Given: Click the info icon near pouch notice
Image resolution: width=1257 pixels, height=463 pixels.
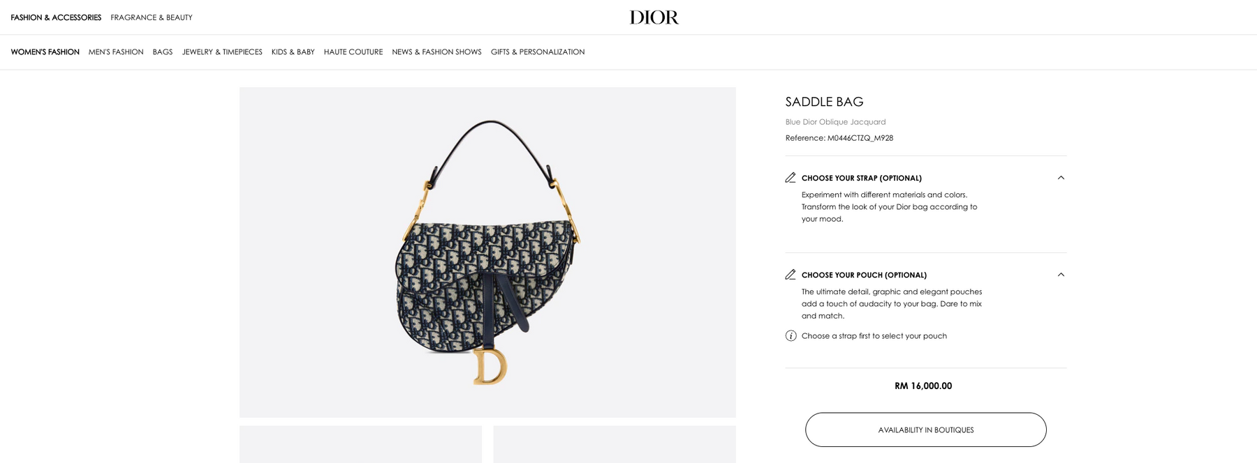Looking at the screenshot, I should coord(791,336).
